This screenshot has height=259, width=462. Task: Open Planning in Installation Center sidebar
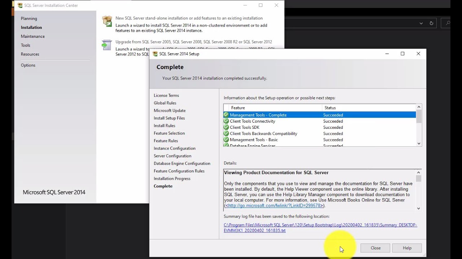[29, 18]
